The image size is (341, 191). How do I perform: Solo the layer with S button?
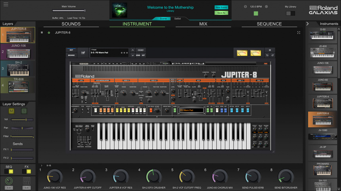point(24,111)
